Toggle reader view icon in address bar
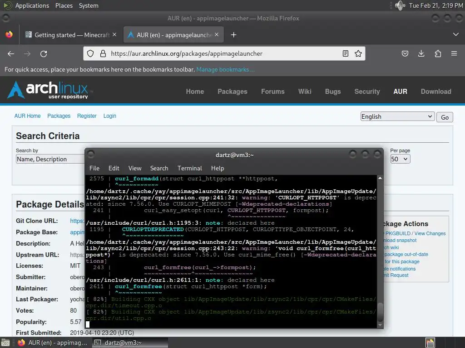The width and height of the screenshot is (465, 348). coord(345,53)
